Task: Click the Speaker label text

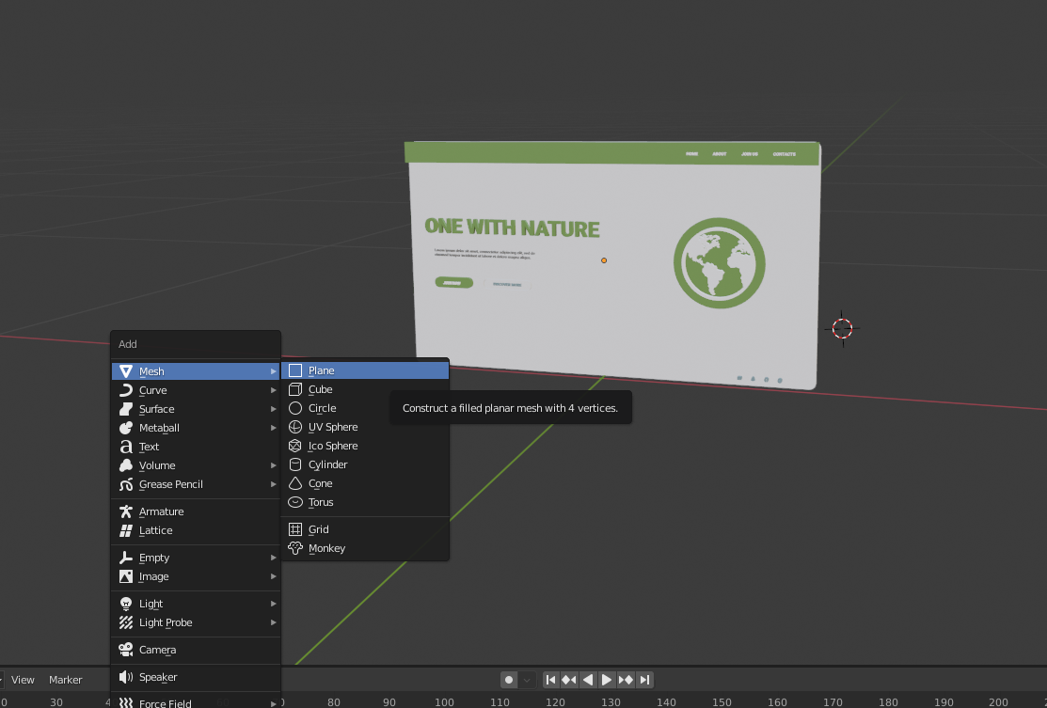Action: pos(158,677)
